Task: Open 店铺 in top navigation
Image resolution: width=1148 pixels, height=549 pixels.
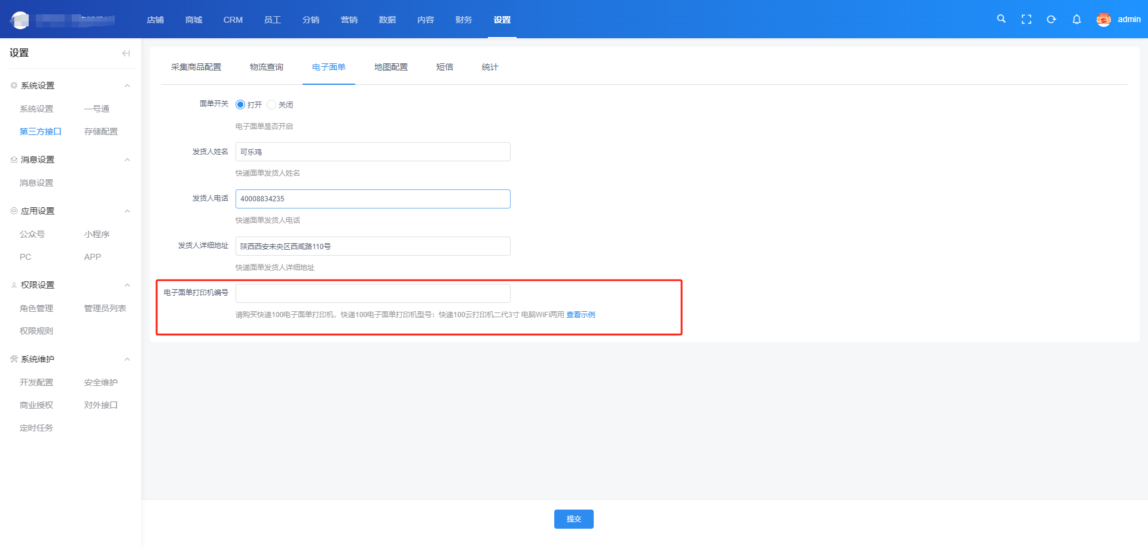Action: 155,20
